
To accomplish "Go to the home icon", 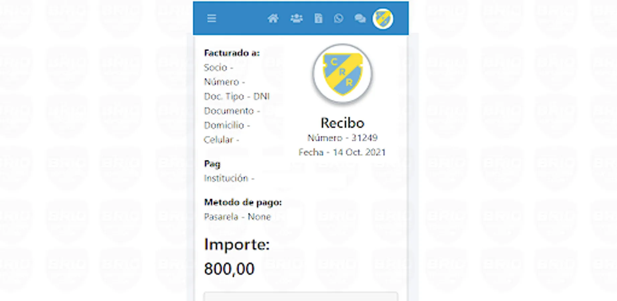I will coord(273,18).
